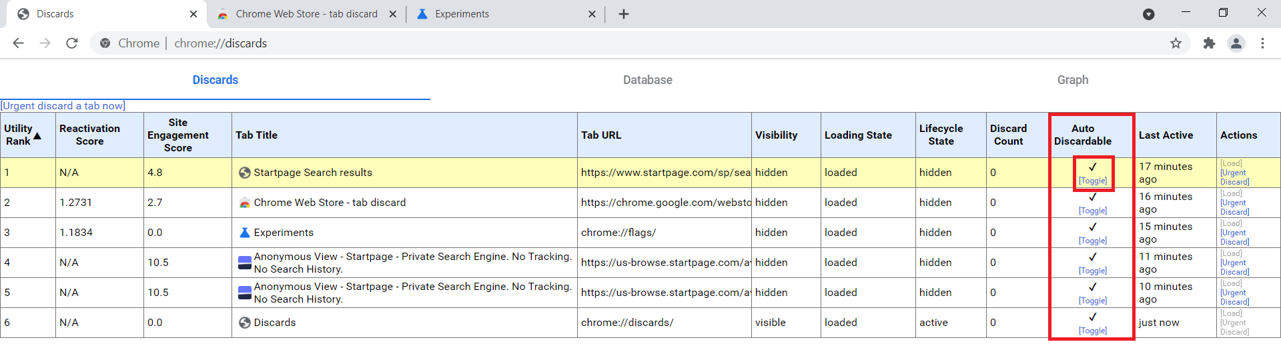Sort by Tab Title column header

click(x=404, y=135)
